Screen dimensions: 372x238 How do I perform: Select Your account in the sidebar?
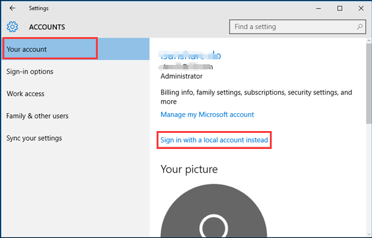[x=76, y=49]
